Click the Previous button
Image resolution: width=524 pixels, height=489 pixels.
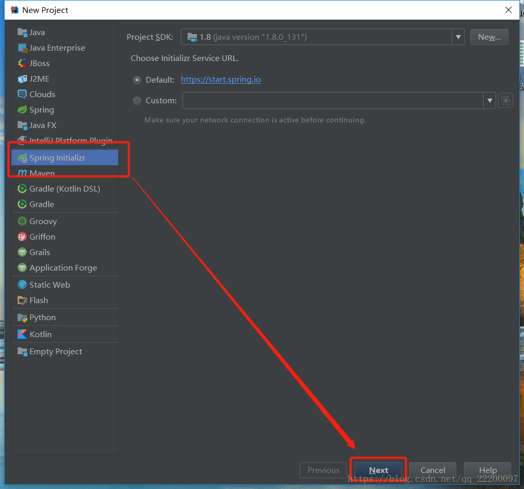[323, 470]
